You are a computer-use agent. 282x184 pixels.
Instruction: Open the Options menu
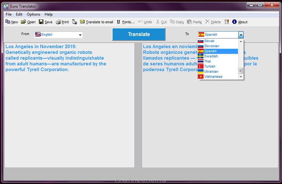tap(33, 14)
